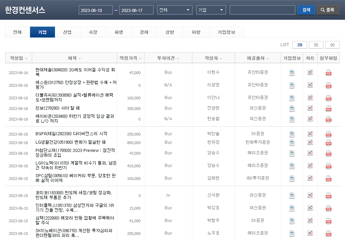Open report BGF리테일(282330) 다이버전스의 시작
Image resolution: width=345 pixels, height=240 pixels.
[x=71, y=133]
